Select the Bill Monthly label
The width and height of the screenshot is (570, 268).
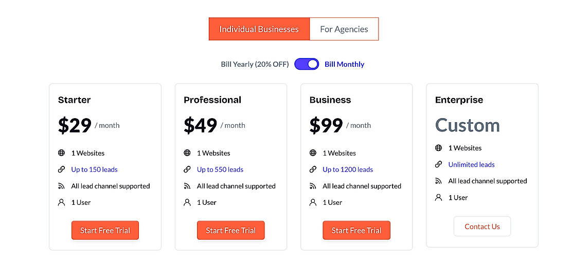pyautogui.click(x=344, y=64)
